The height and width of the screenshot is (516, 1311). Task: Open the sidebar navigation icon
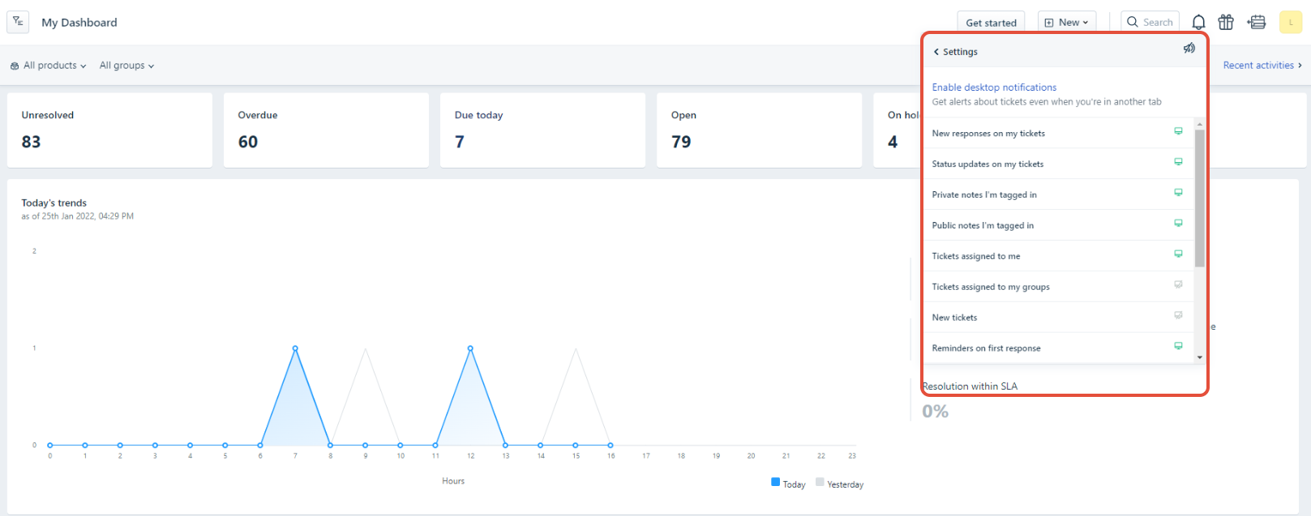(x=18, y=22)
